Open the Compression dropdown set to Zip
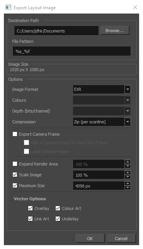This screenshot has width=143, height=249. (102, 122)
